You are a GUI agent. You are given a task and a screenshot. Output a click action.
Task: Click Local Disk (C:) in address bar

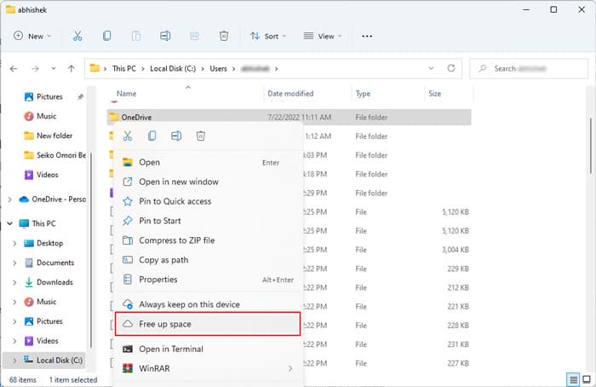click(x=173, y=68)
